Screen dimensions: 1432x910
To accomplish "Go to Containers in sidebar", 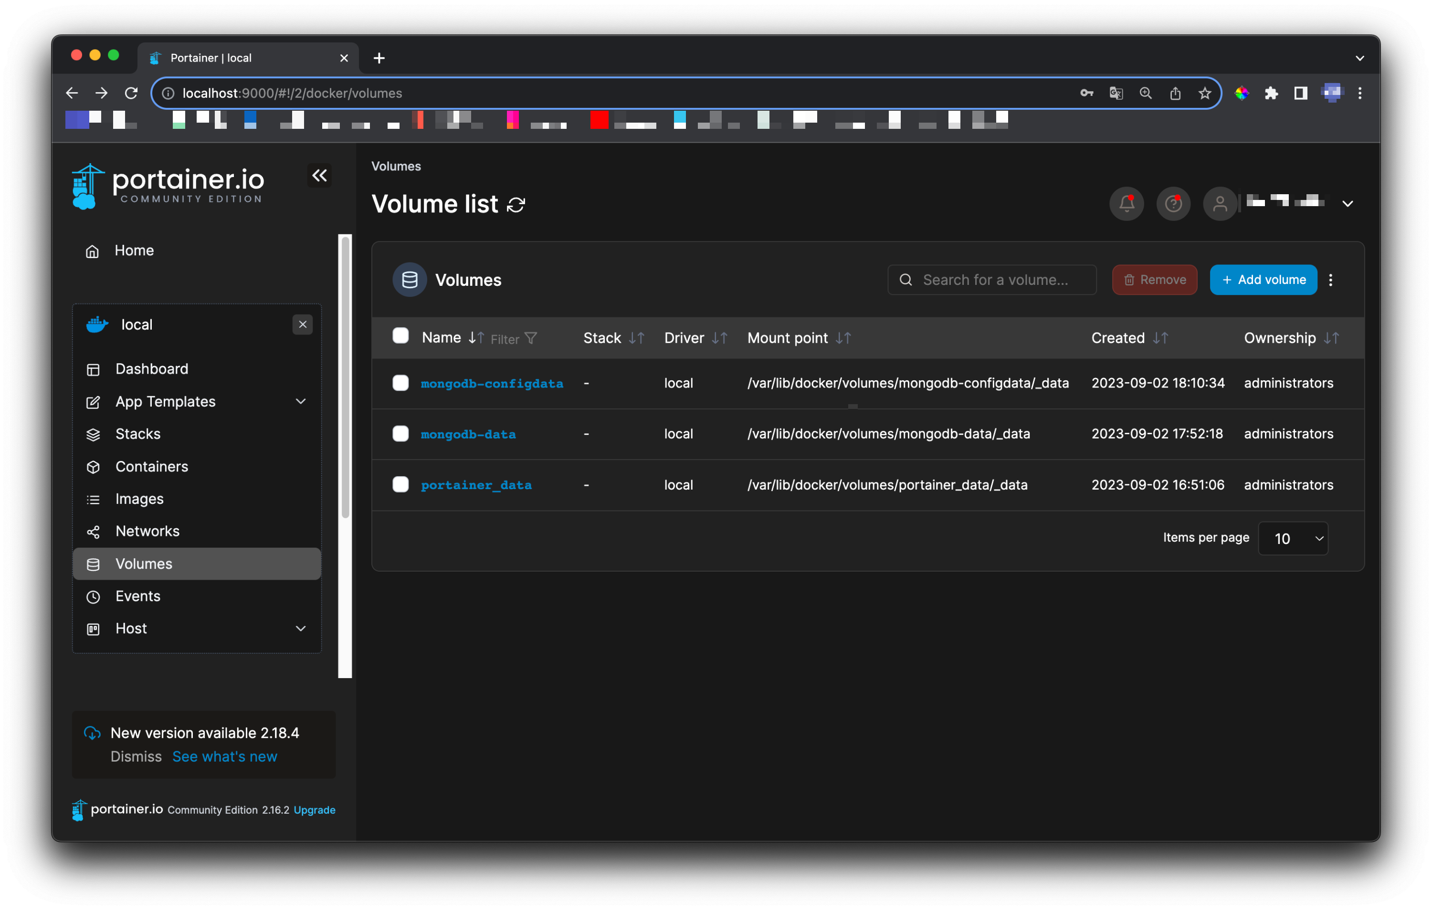I will pos(152,467).
